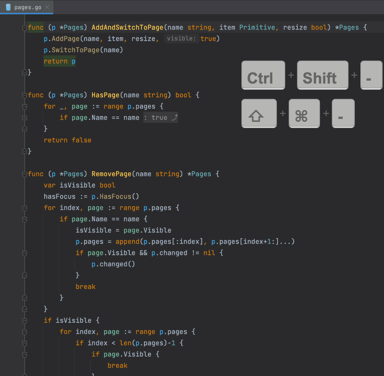Click the up-arrow Shift symbol keycap
Image resolution: width=384 pixels, height=376 pixels.
(259, 113)
